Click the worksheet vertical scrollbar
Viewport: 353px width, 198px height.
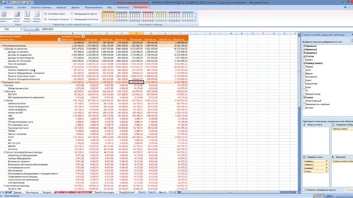(x=299, y=112)
